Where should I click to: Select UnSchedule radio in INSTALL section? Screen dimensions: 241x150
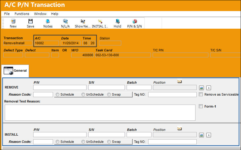83,142
